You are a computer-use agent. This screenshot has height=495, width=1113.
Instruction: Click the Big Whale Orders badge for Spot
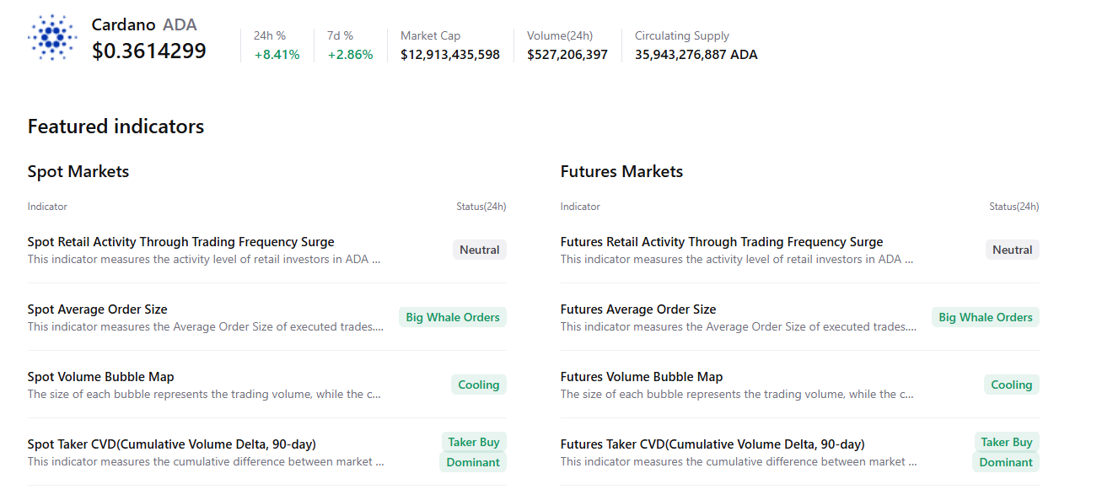(x=452, y=316)
